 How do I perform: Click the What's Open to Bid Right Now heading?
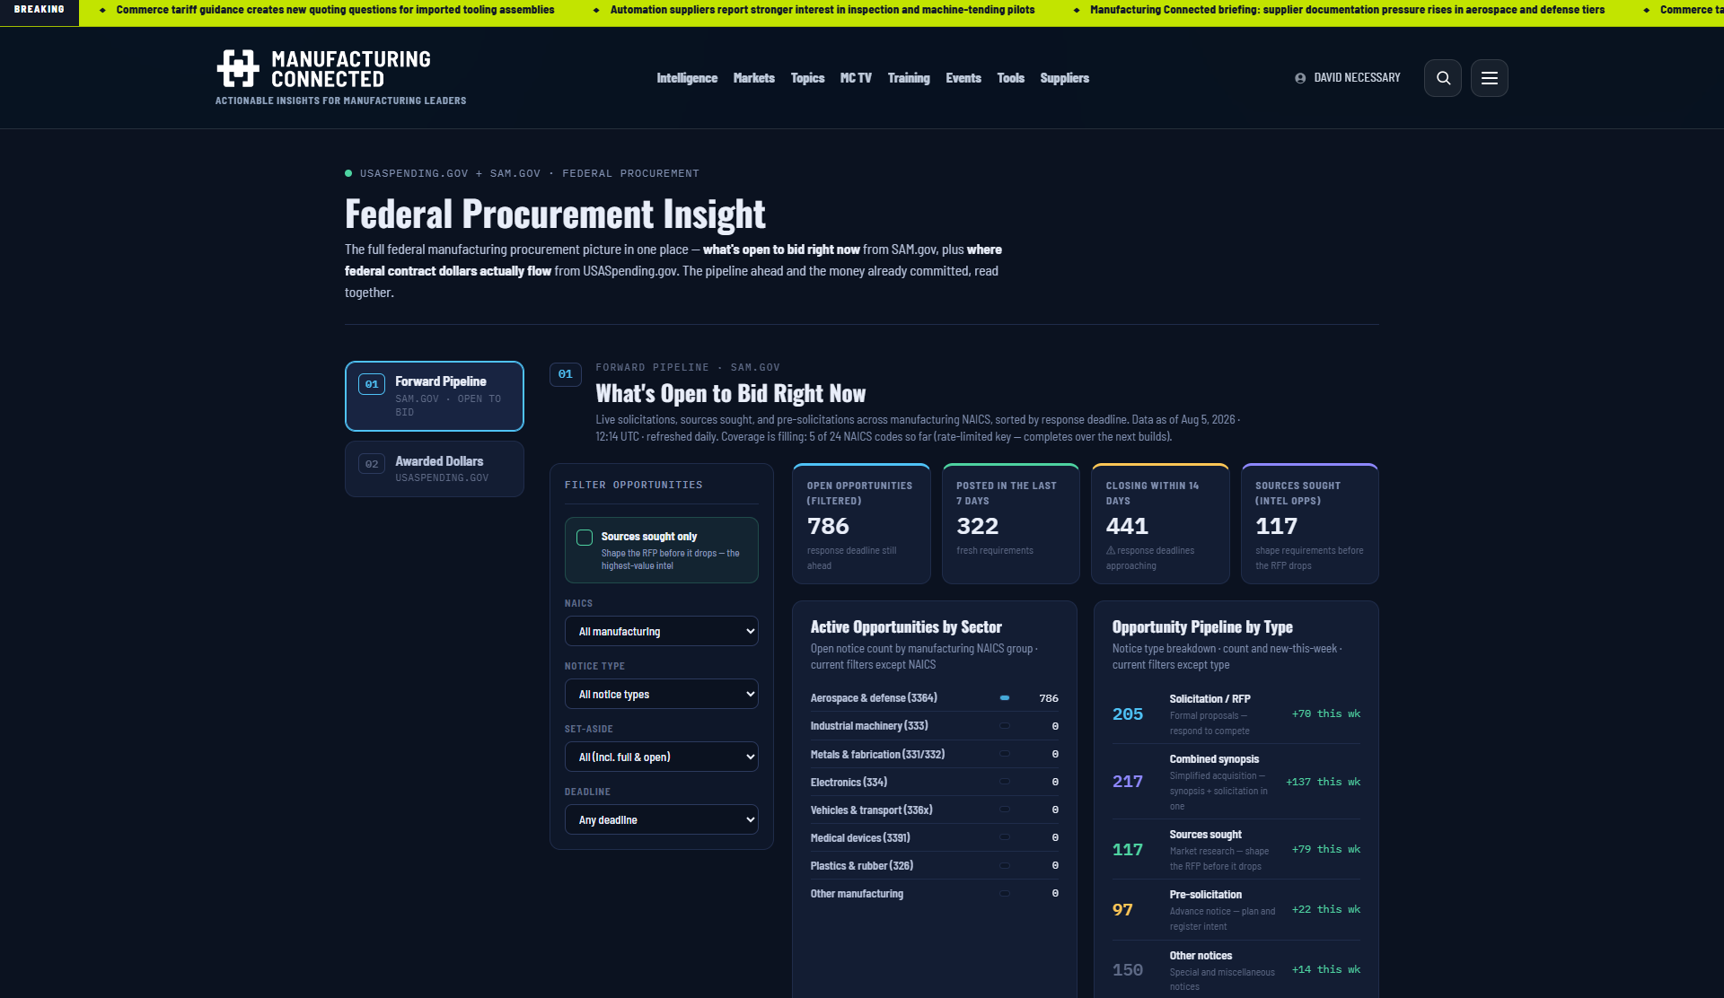(x=730, y=394)
